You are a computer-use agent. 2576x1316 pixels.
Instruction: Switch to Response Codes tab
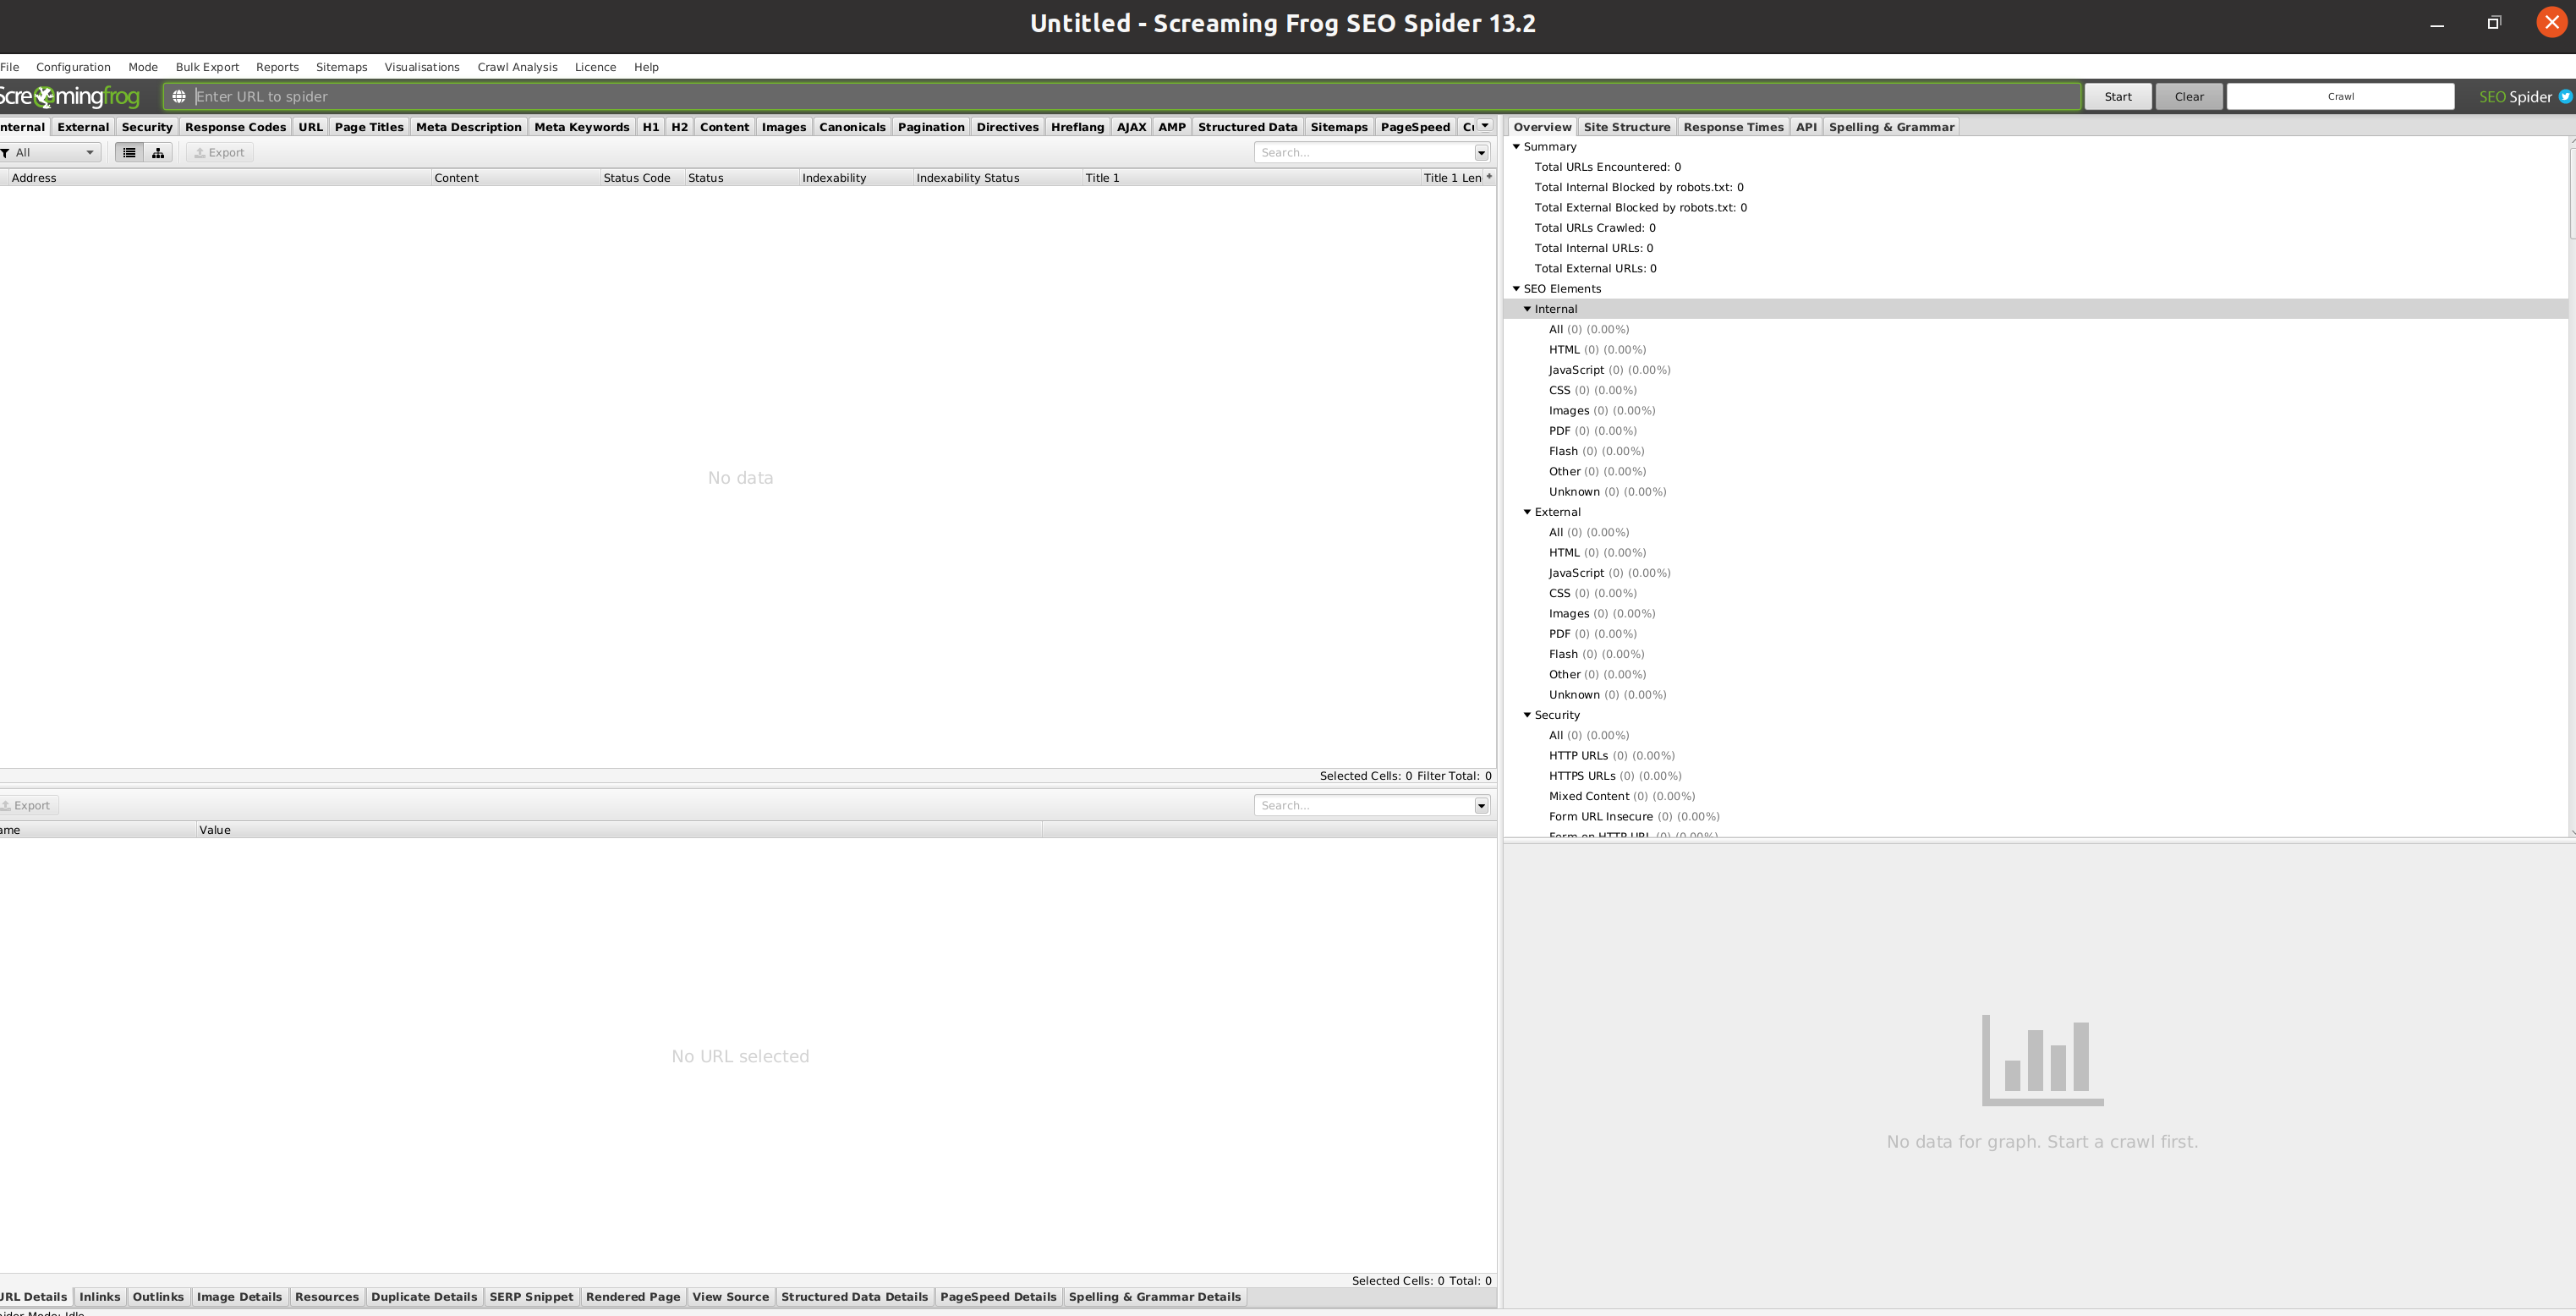(x=235, y=127)
